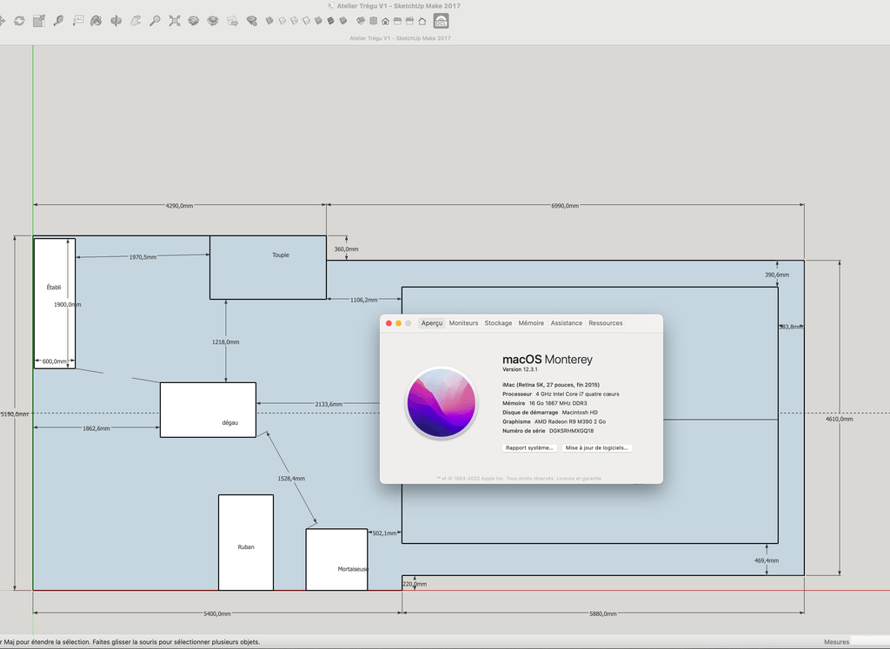Select the 5880,0mm dimension
This screenshot has width=890, height=649.
[603, 614]
